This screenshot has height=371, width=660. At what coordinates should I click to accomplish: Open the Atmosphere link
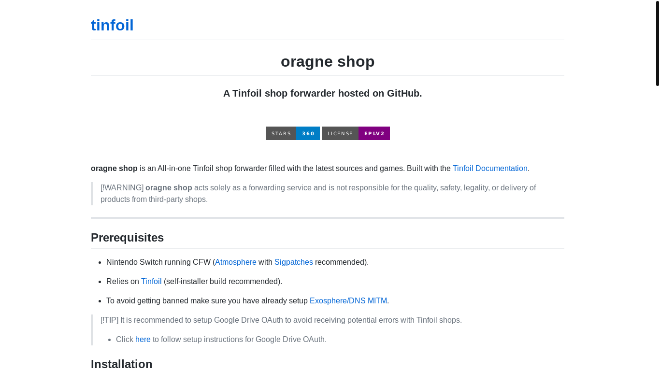(236, 262)
